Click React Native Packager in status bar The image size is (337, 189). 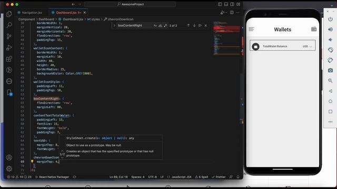(52, 177)
